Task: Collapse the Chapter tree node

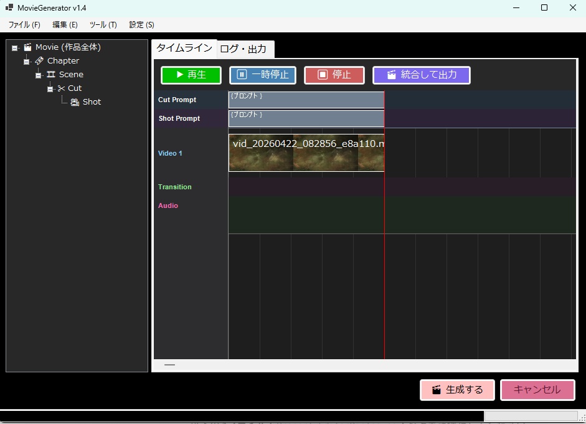Action: pyautogui.click(x=27, y=60)
